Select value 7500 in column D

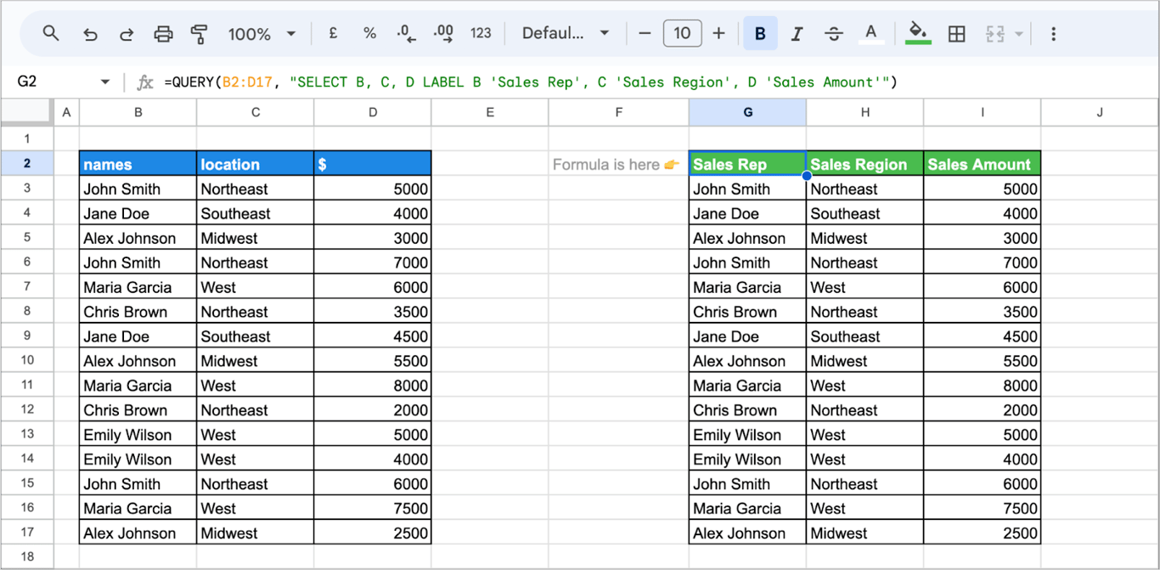click(x=373, y=509)
